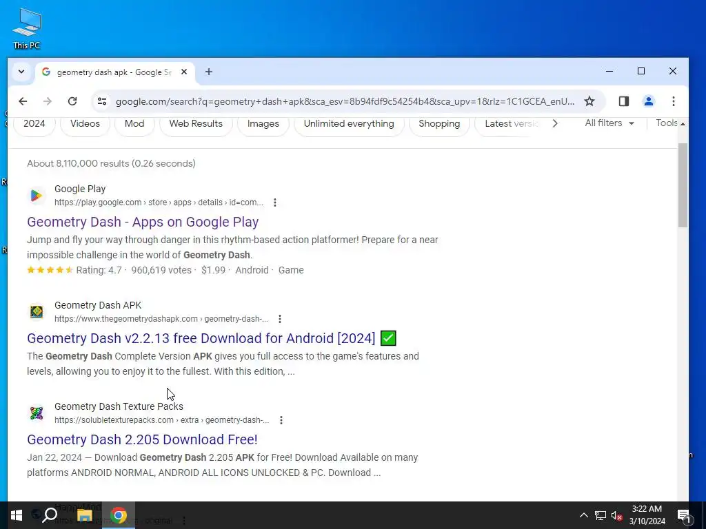Click the address bar URL field
Viewport: 706px width, 529px height.
coord(345,101)
